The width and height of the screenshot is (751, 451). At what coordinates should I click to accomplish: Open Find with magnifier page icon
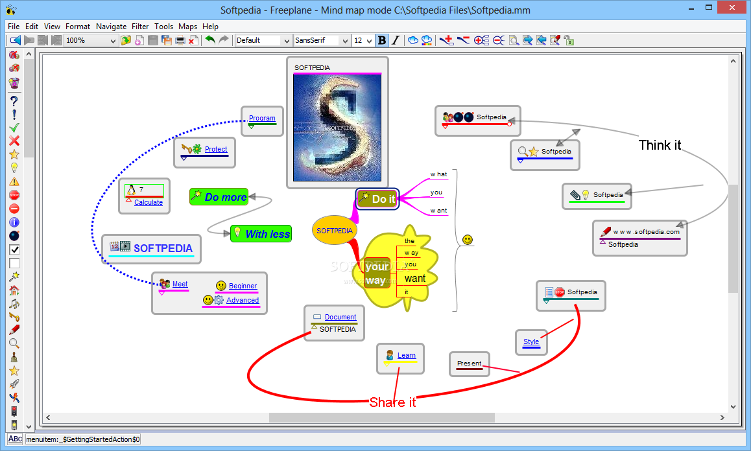click(514, 40)
